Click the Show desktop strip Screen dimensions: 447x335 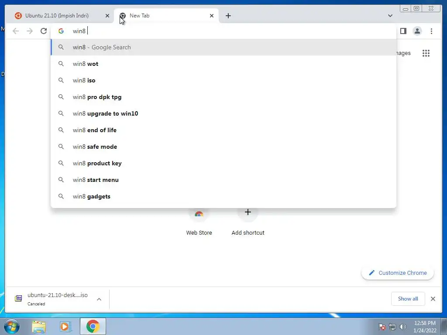(x=444, y=326)
